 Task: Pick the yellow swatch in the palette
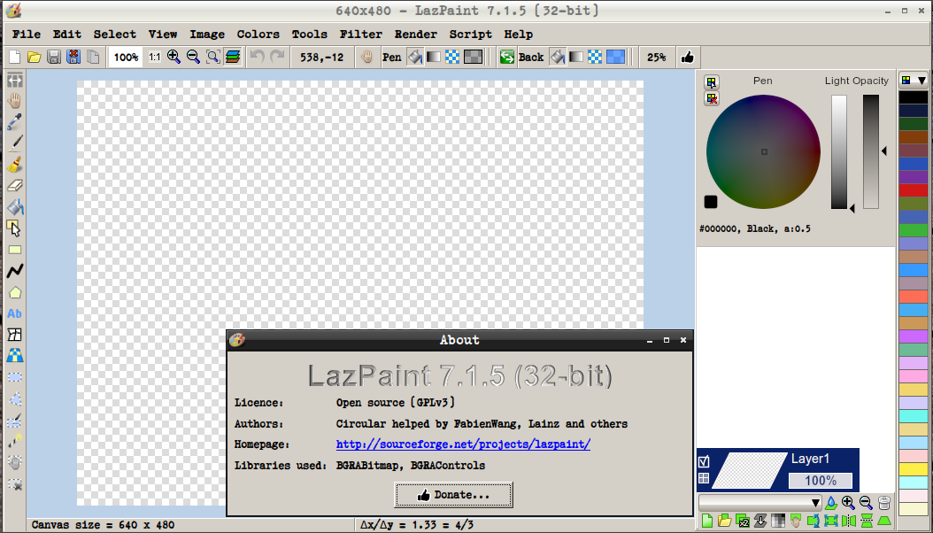pos(914,469)
